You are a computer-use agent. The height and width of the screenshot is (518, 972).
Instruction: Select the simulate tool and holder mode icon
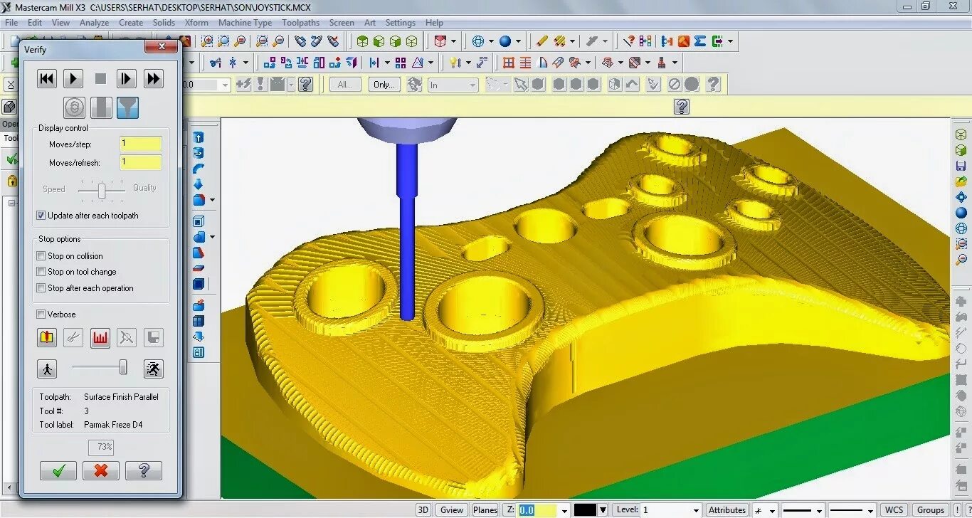tap(128, 107)
